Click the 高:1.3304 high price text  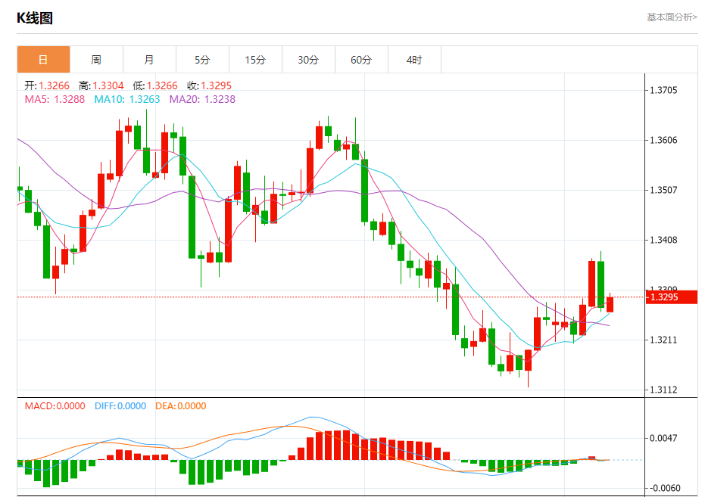(101, 85)
